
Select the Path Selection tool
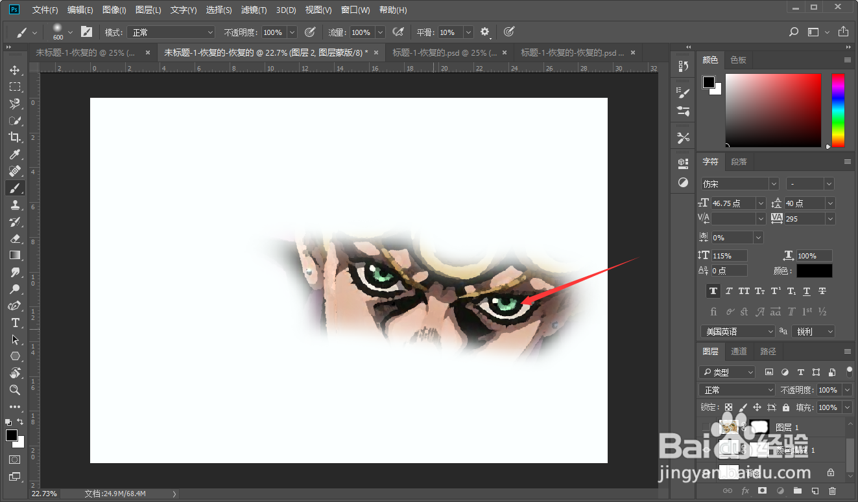coord(14,339)
